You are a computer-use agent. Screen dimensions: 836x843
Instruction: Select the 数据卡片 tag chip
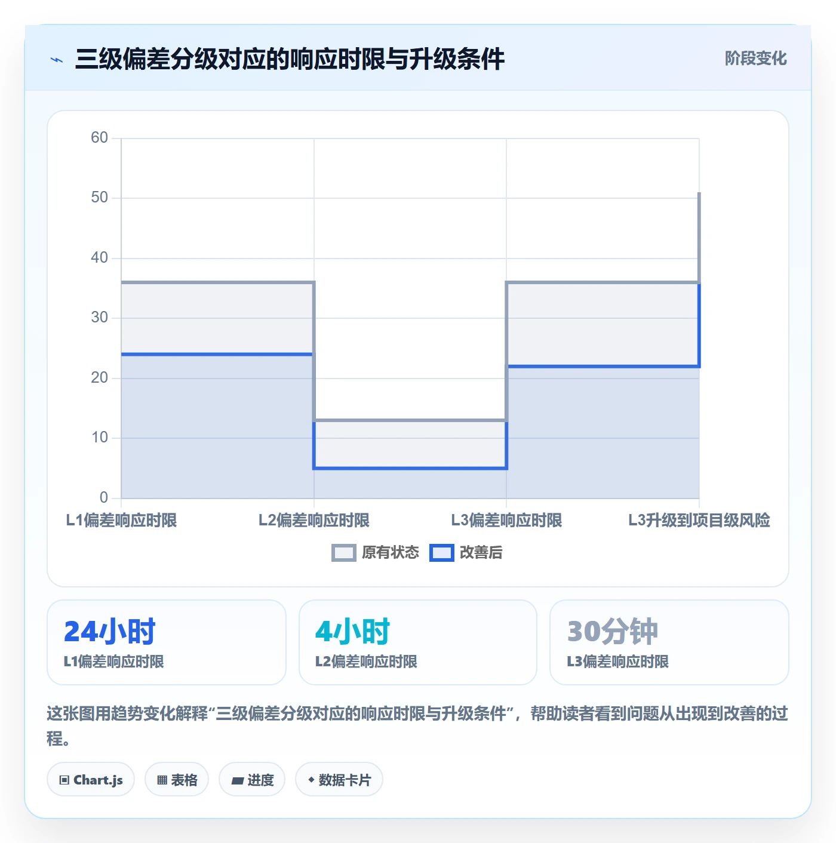click(339, 780)
